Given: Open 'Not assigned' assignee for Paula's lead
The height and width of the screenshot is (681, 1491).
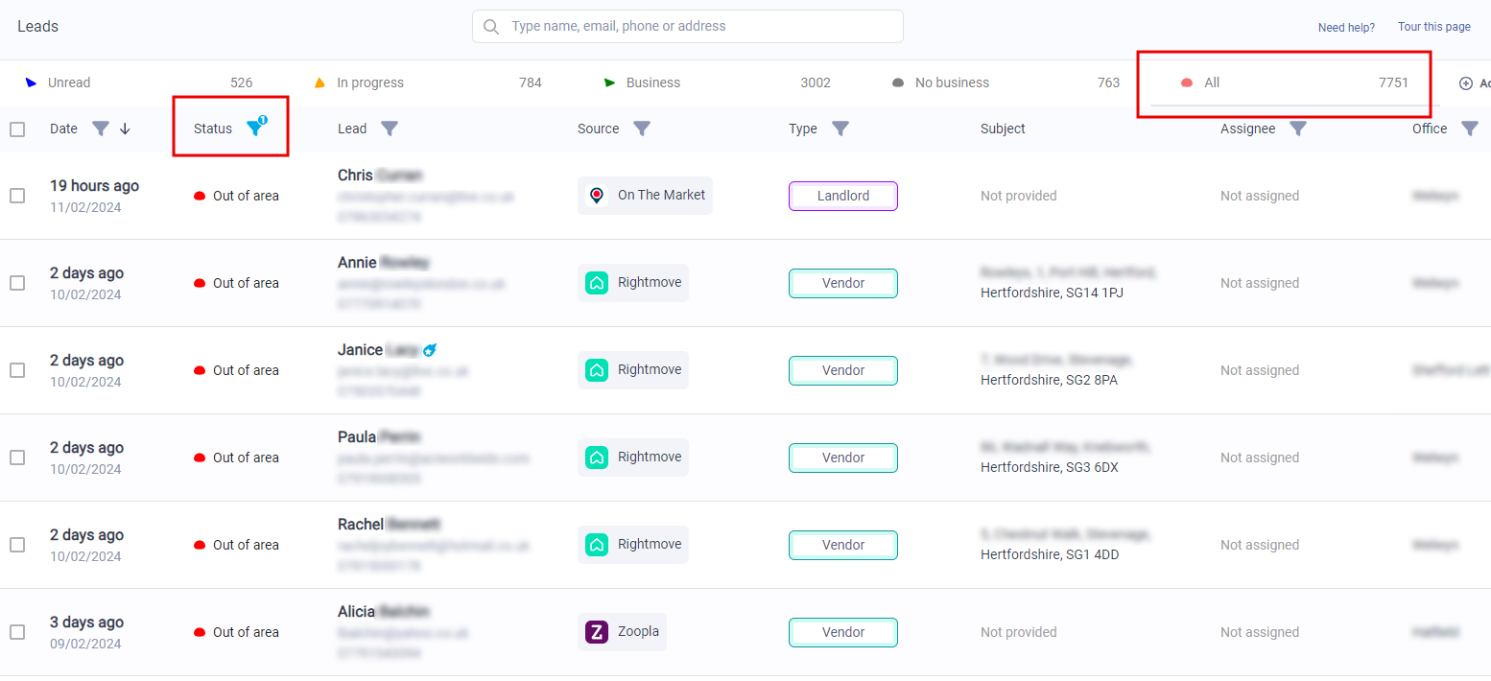Looking at the screenshot, I should (1259, 458).
